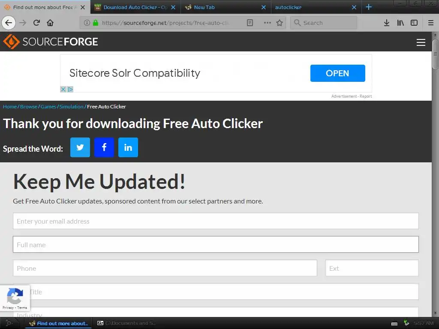The height and width of the screenshot is (329, 439).
Task: Click the browser forward arrow
Action: pos(23,23)
